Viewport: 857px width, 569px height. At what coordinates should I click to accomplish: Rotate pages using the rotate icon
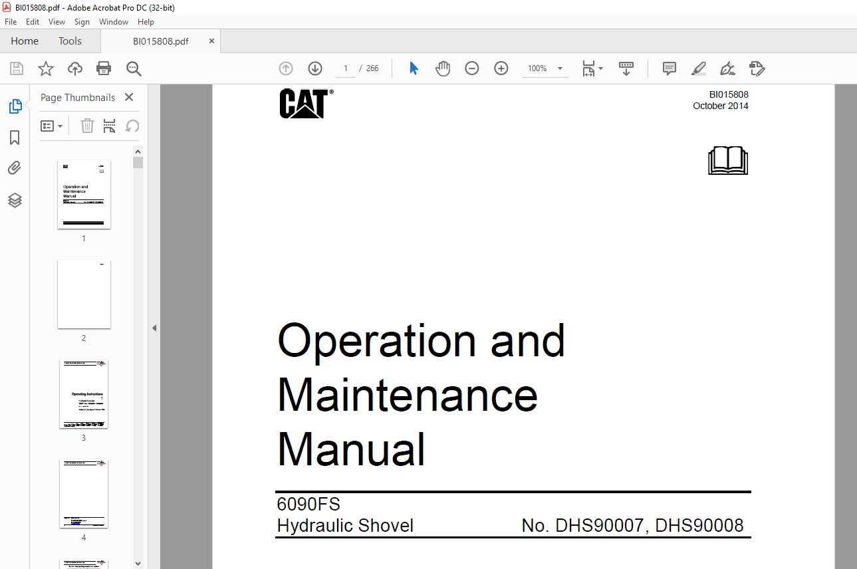pyautogui.click(x=132, y=126)
